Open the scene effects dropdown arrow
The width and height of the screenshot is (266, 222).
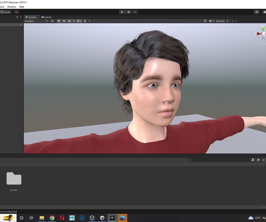coord(74,21)
